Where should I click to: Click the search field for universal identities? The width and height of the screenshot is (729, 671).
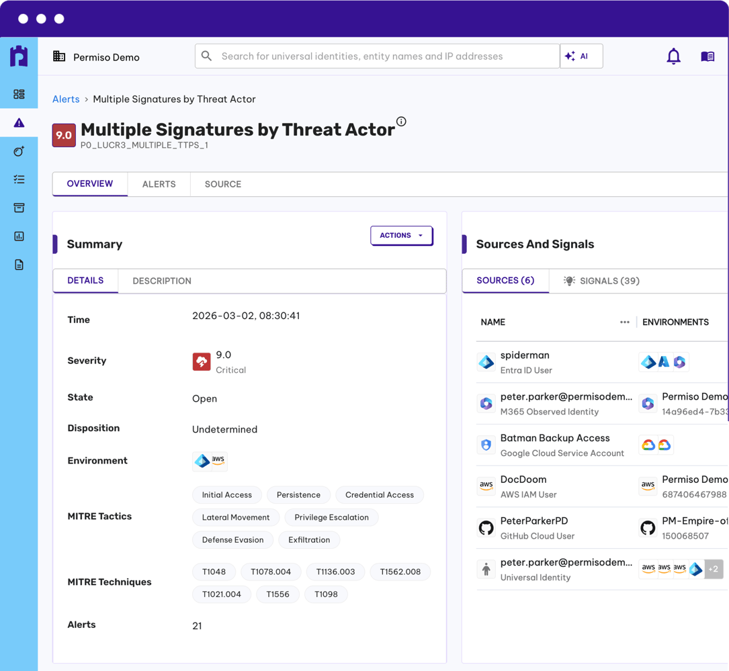[376, 56]
